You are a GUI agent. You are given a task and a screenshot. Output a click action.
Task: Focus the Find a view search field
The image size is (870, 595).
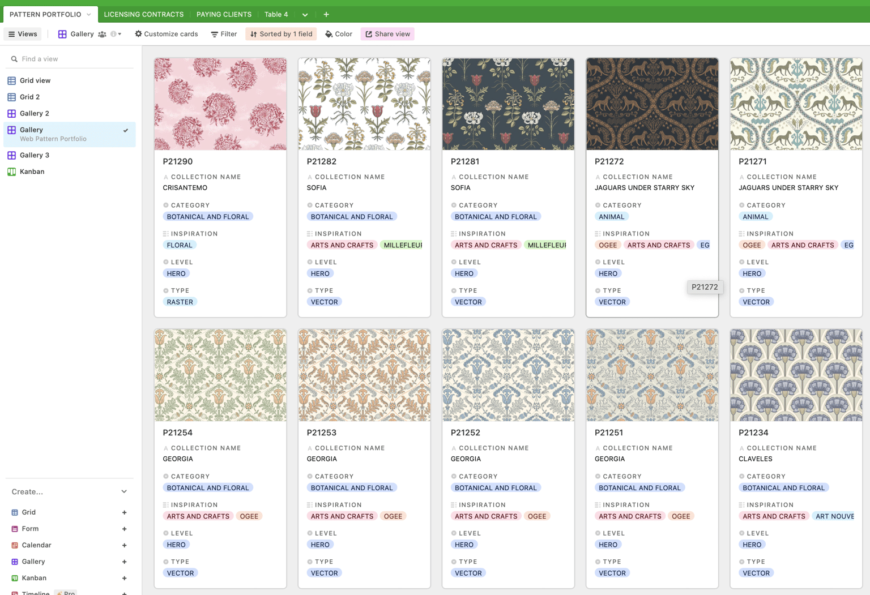point(70,59)
